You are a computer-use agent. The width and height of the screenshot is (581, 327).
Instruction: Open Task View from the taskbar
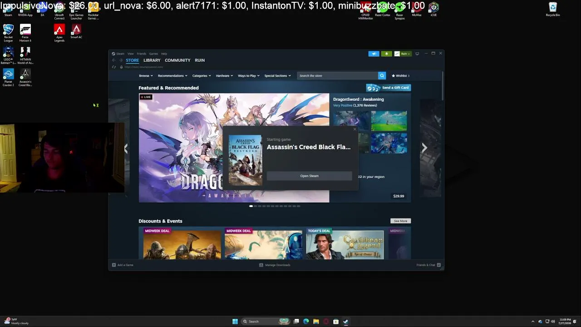coord(296,322)
